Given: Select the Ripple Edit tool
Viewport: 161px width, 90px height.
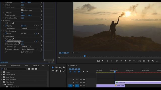Looking at the screenshot, I should pos(60,67).
